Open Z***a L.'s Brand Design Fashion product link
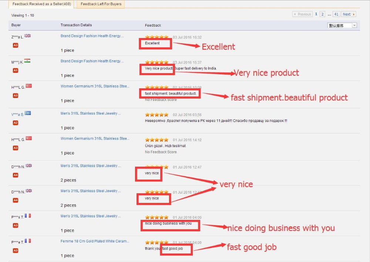370x262 pixels. click(92, 36)
